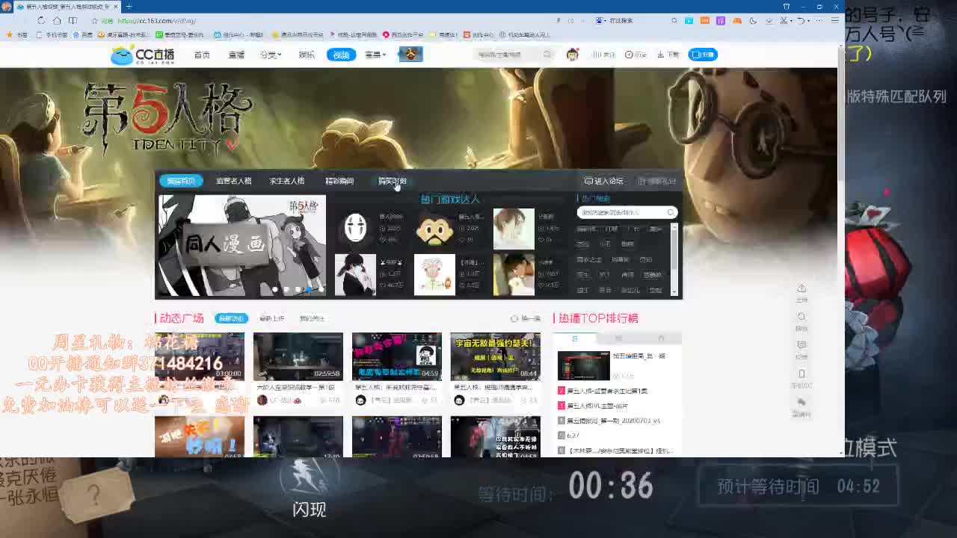
Task: Open the video thumbnail with duration 08:44
Action: [495, 356]
